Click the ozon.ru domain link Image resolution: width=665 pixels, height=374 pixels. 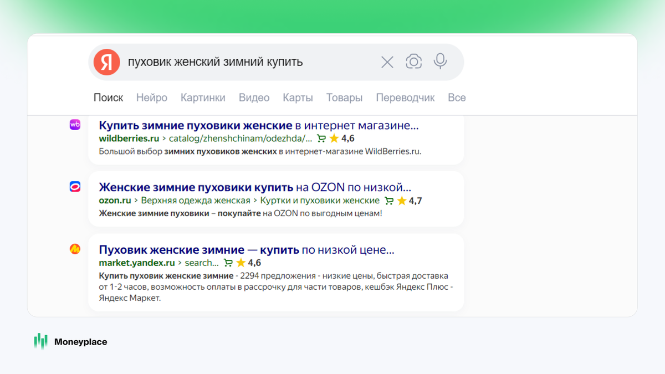(115, 201)
